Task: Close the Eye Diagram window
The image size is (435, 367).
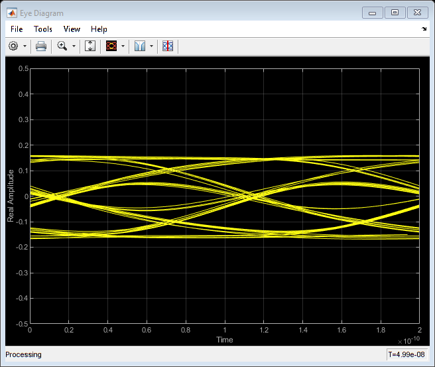Action: 417,13
